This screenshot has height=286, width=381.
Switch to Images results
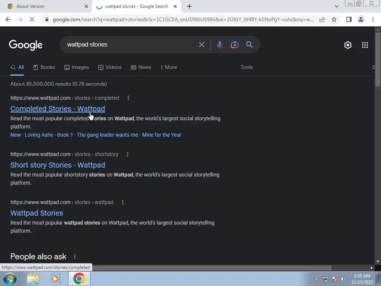tap(77, 67)
